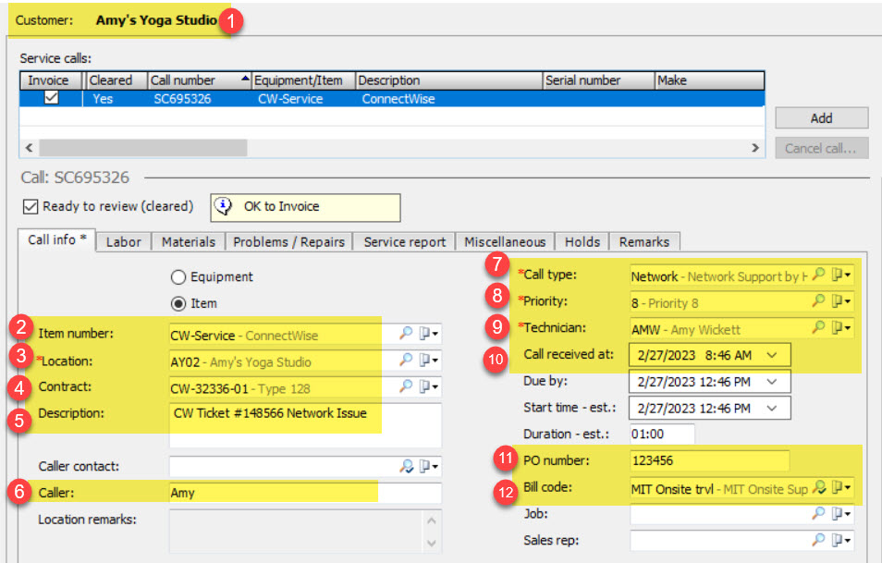Select the Item radio button
The image size is (882, 563).
[178, 304]
